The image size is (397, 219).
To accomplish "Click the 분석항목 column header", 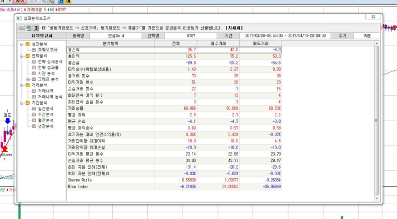I will coord(111,43).
